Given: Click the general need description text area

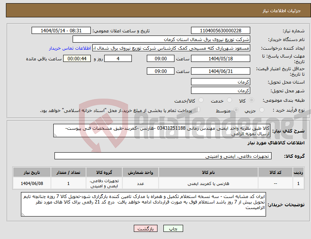Looking at the screenshot, I should coord(162,131).
